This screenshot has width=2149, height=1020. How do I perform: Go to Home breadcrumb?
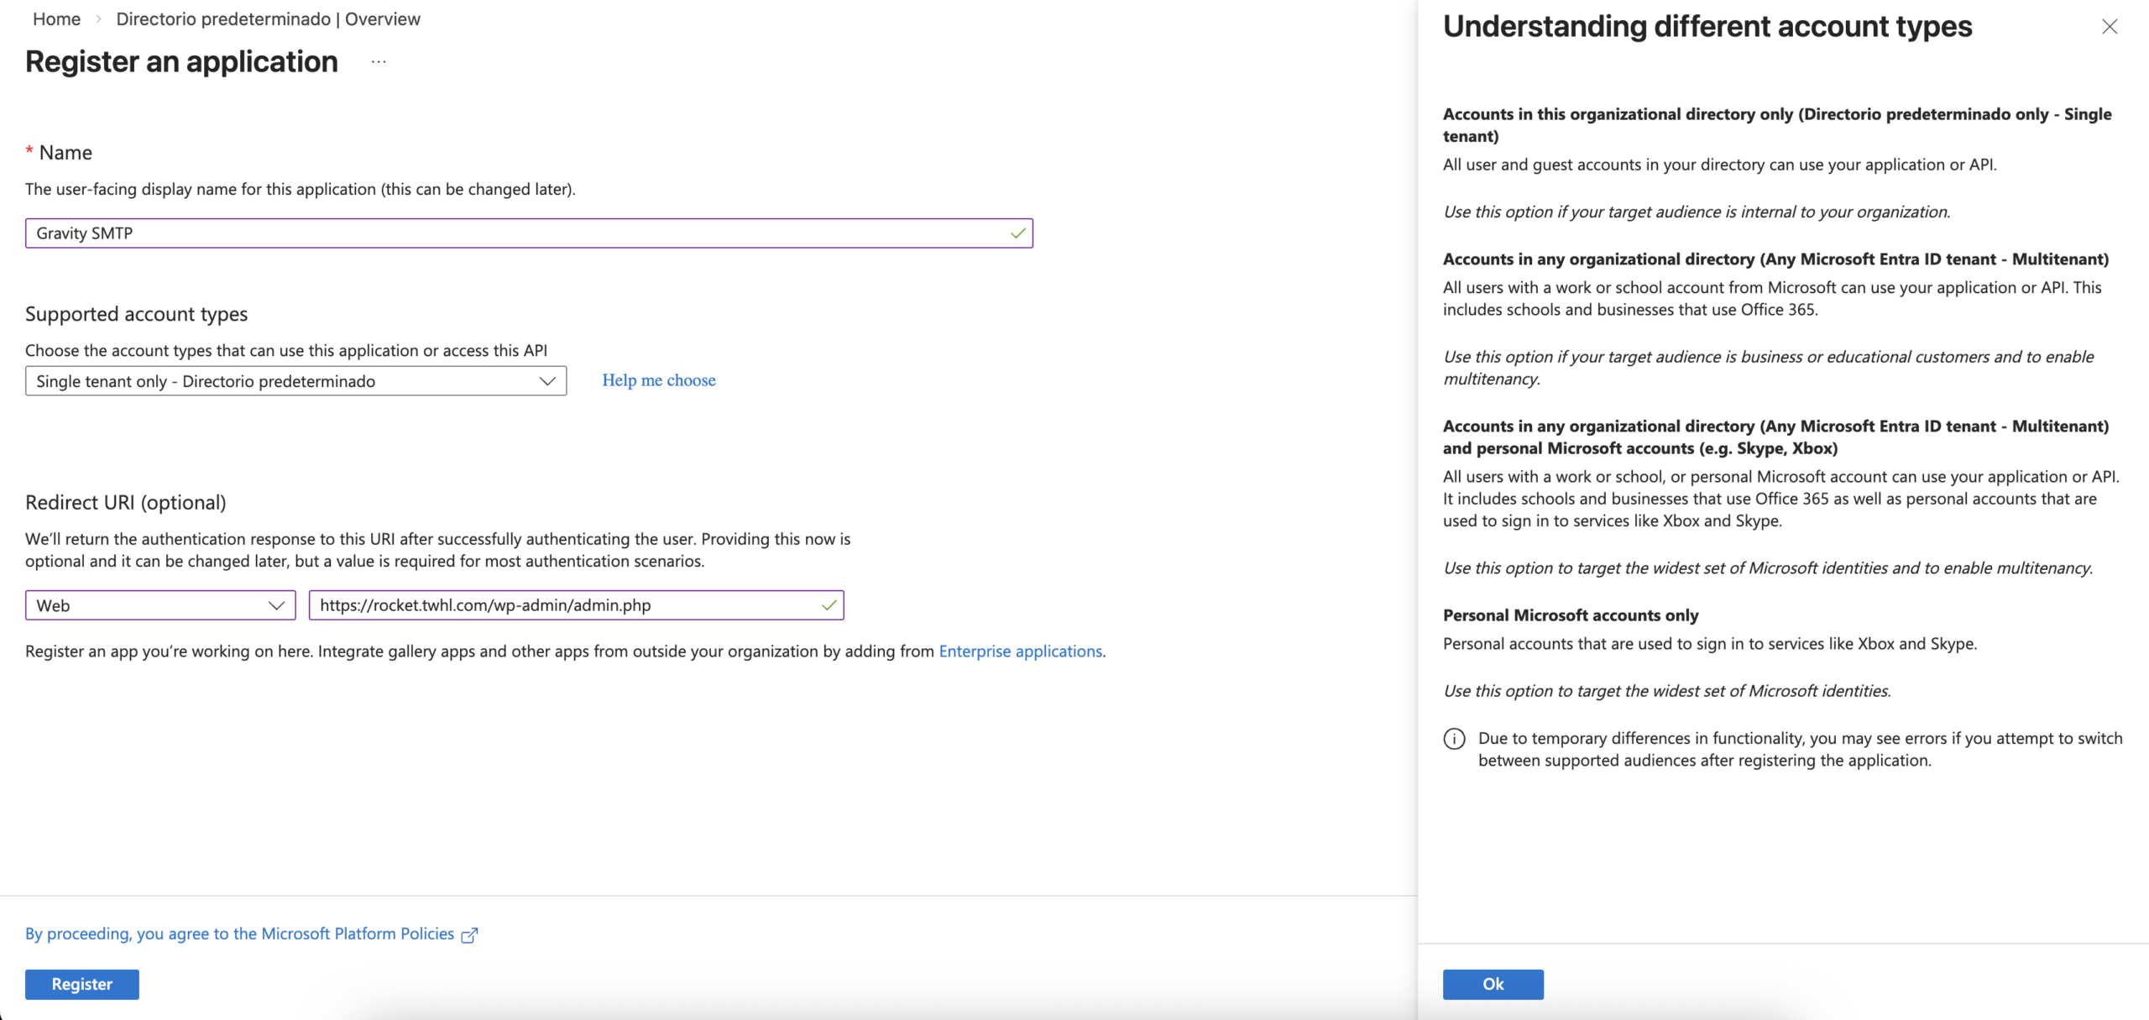pyautogui.click(x=56, y=19)
